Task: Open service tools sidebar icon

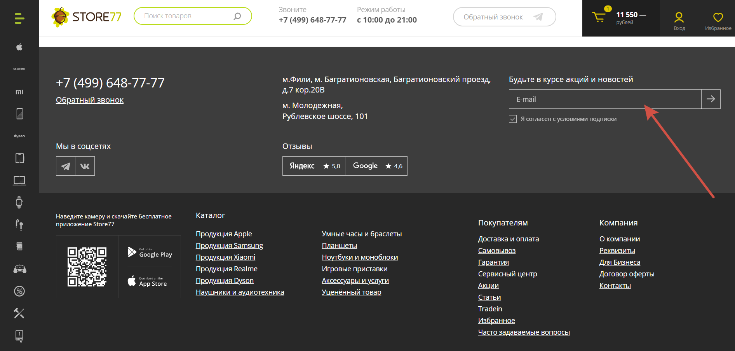Action: tap(19, 313)
